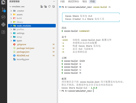Click the settings folder icon

[x=14, y=33]
